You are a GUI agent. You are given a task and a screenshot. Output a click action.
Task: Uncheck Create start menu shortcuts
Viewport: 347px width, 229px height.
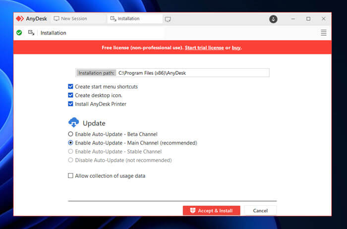[x=70, y=87]
